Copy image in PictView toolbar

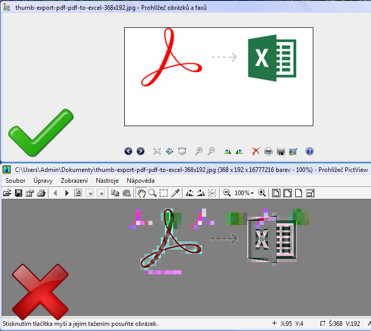[x=115, y=193]
